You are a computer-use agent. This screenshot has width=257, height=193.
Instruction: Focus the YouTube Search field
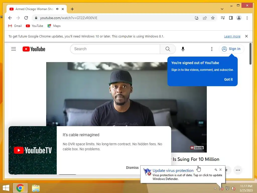[x=115, y=49]
